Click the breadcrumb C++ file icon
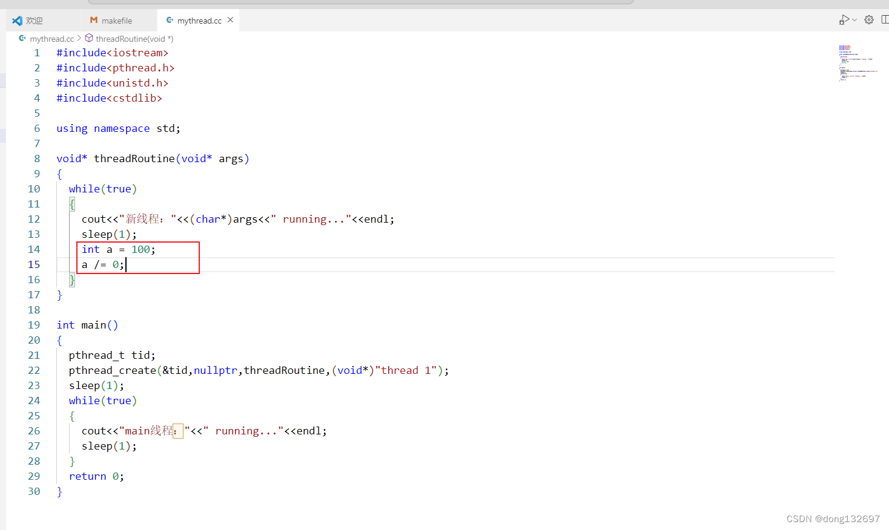Screen dimensions: 889x530 (x=22, y=38)
